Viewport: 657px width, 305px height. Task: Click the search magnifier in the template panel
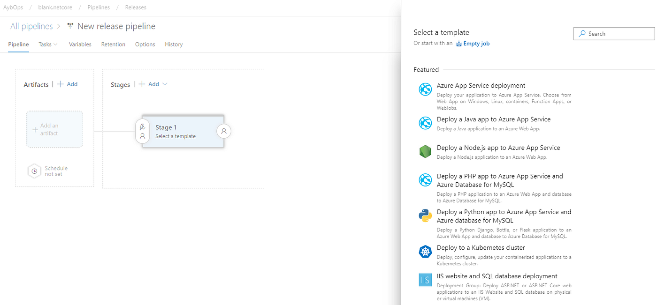point(582,33)
